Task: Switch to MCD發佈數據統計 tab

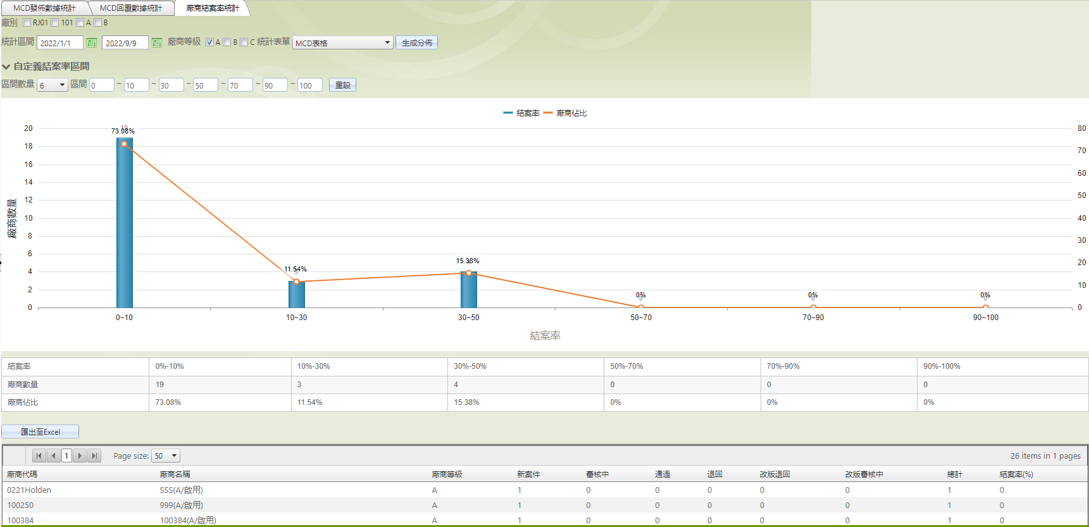Action: [44, 8]
